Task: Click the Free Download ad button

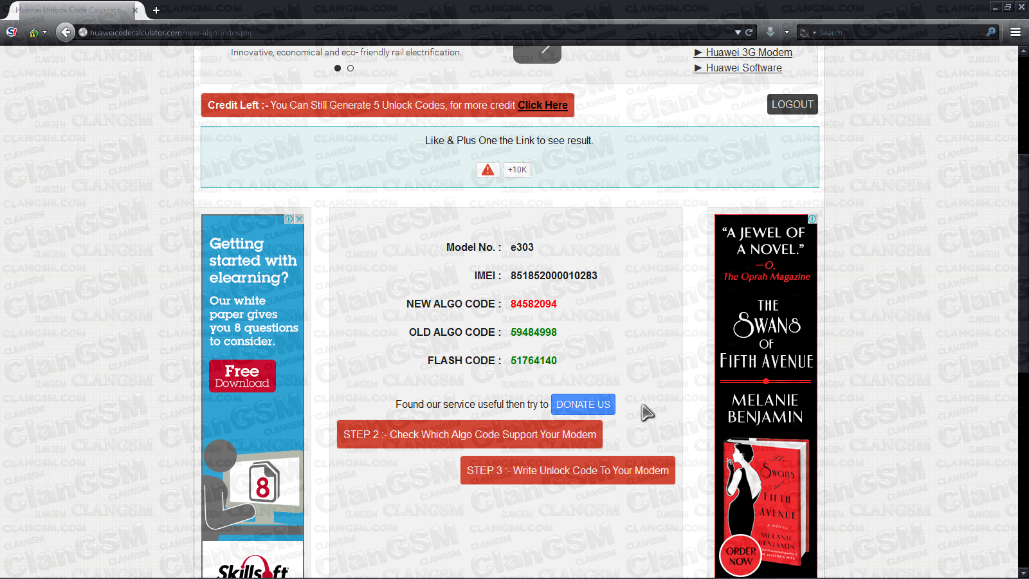Action: (x=242, y=376)
